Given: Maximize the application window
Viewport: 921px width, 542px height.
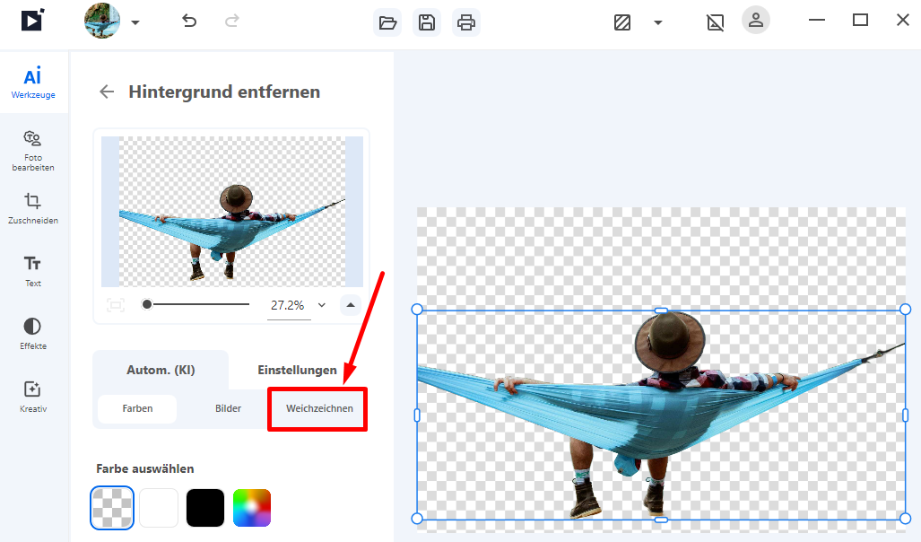Looking at the screenshot, I should tap(860, 20).
